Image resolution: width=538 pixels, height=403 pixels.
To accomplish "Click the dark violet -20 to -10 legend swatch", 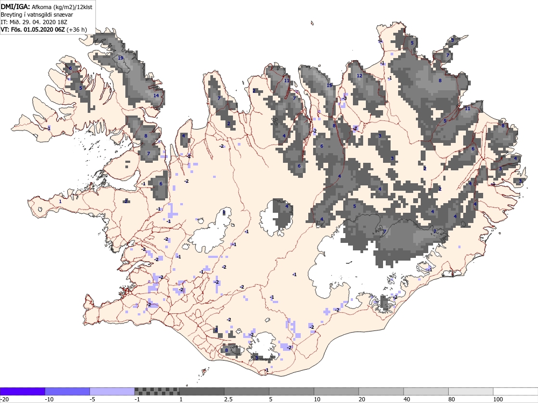I will [x=22, y=391].
